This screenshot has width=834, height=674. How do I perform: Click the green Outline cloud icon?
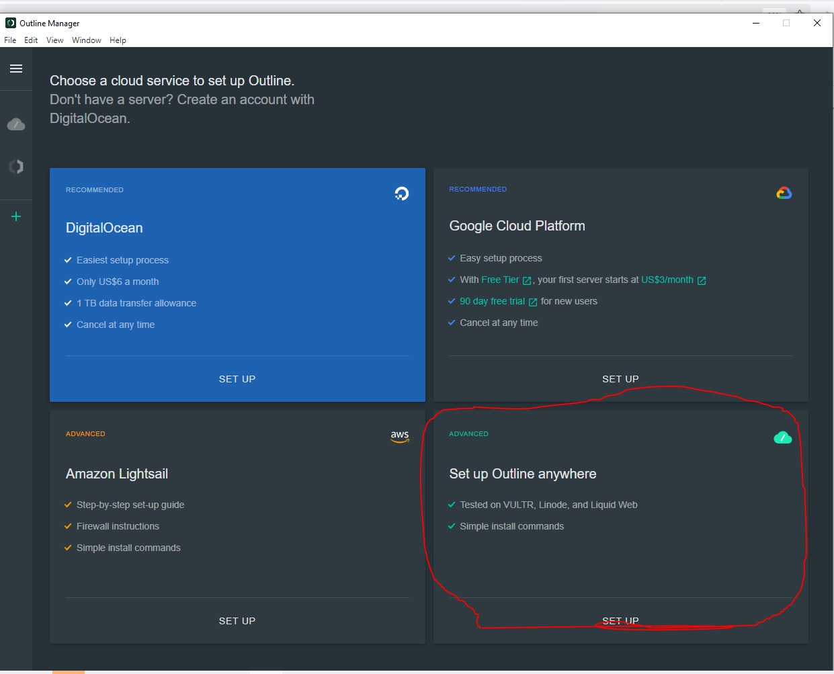[x=783, y=438]
